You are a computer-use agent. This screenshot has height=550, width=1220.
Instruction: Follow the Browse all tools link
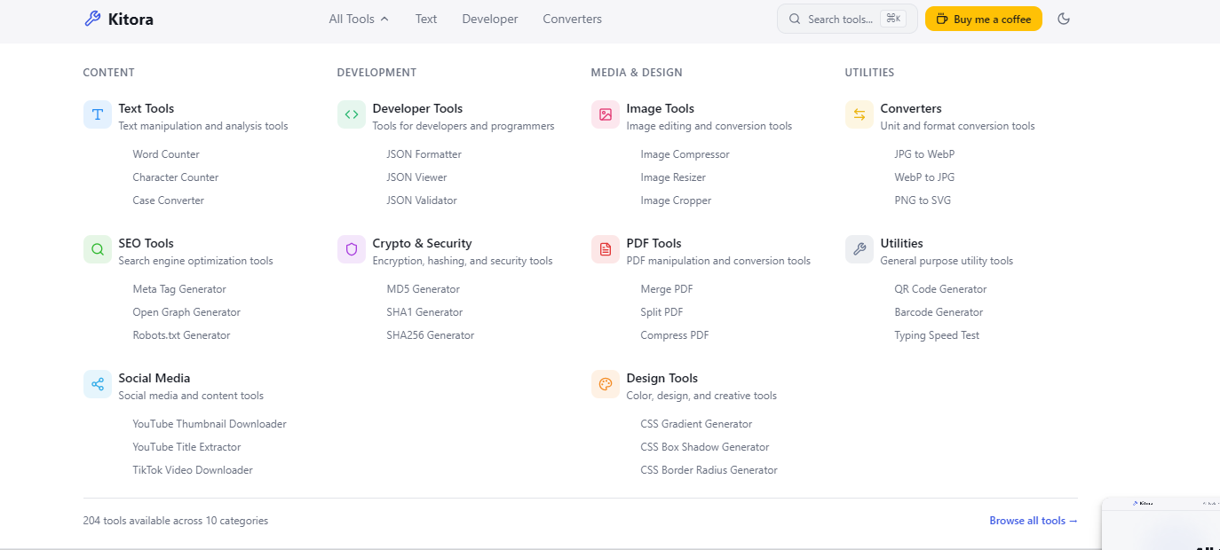[x=1034, y=521]
